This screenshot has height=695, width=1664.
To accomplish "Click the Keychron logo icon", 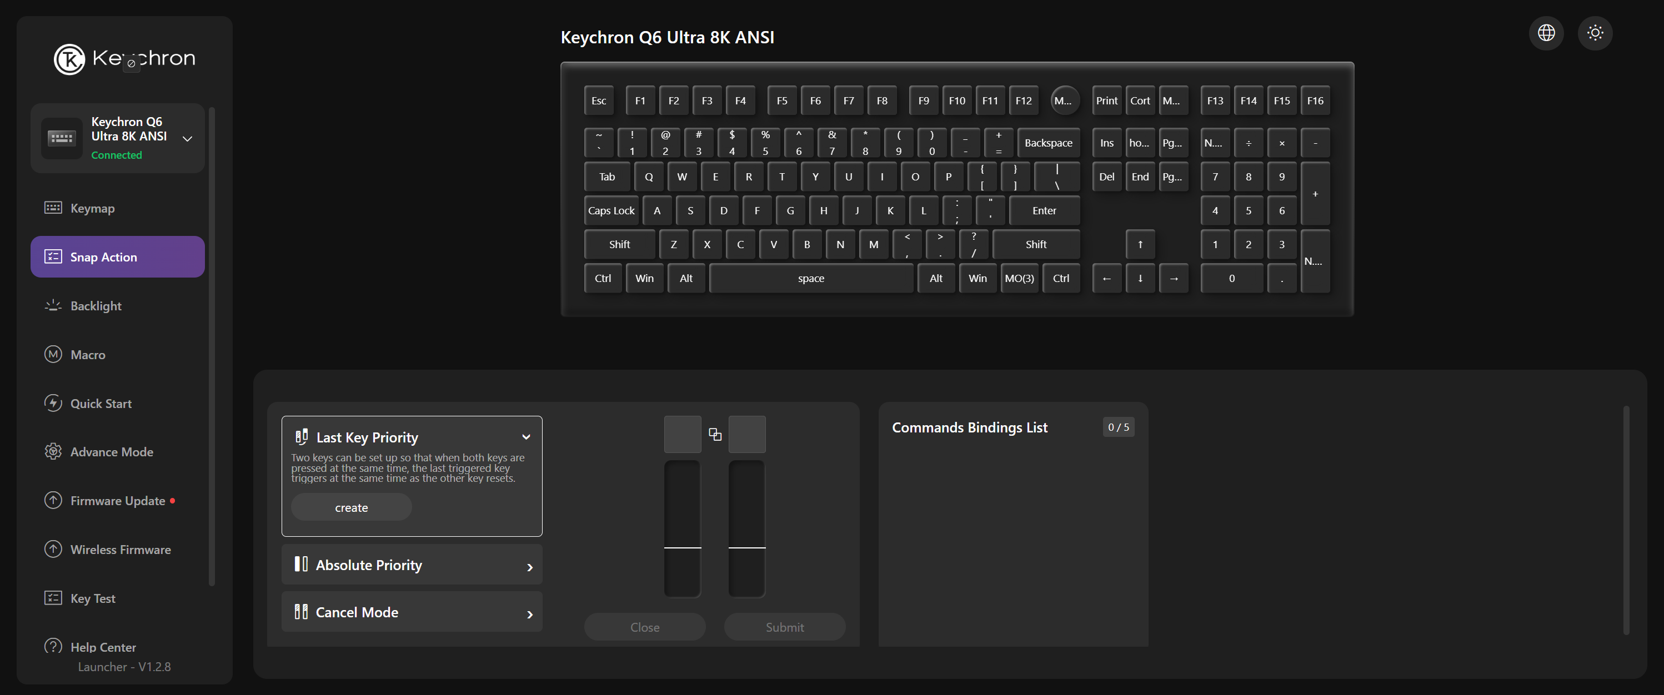I will click(69, 59).
